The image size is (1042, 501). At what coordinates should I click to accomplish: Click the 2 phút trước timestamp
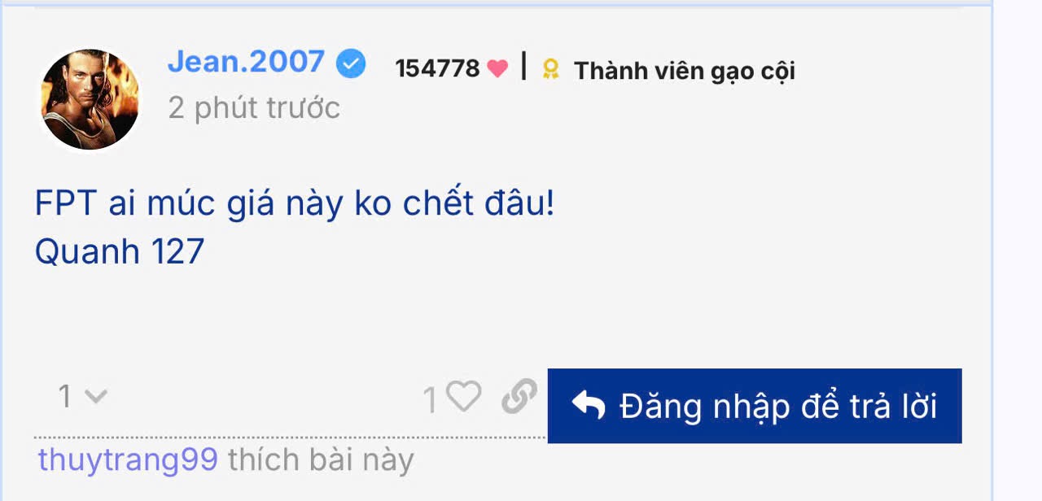(254, 108)
